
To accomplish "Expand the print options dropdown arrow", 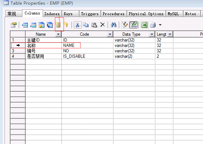I will pos(160,25).
